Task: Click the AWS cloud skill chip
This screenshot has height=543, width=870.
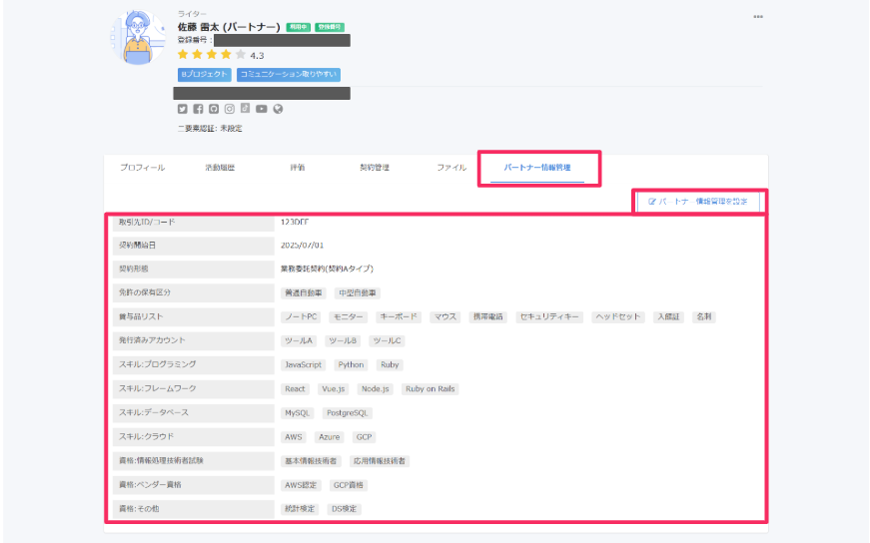Action: [x=293, y=437]
